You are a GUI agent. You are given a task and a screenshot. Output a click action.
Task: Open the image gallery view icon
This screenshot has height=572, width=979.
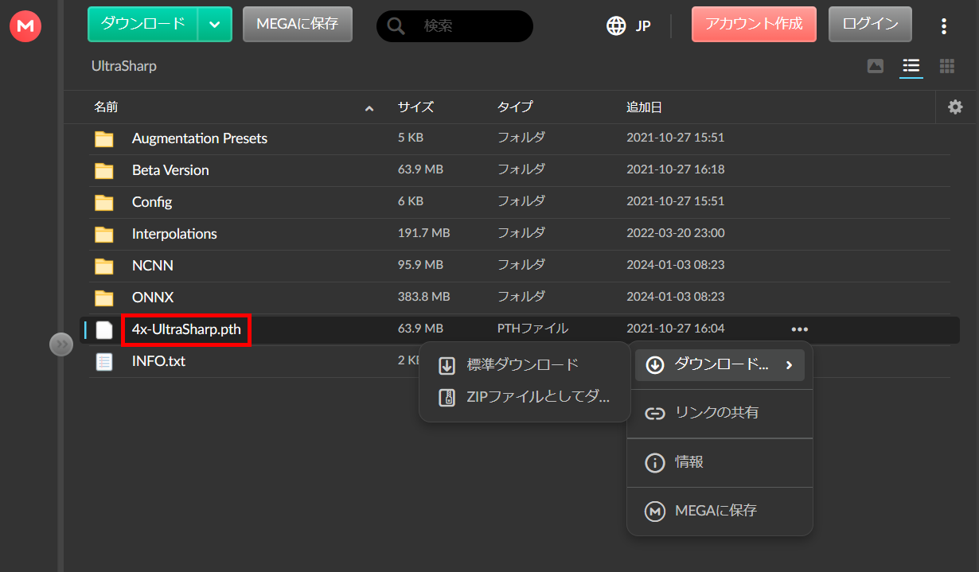click(875, 66)
